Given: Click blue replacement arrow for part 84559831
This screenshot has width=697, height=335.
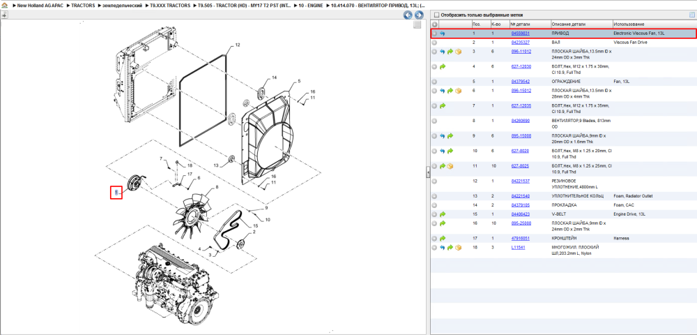Looking at the screenshot, I should pyautogui.click(x=443, y=33).
